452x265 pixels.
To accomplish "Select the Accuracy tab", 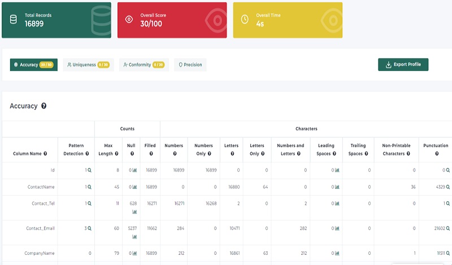I will 34,65.
